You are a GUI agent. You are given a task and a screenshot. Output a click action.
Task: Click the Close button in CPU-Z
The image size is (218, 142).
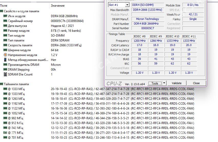196,83
